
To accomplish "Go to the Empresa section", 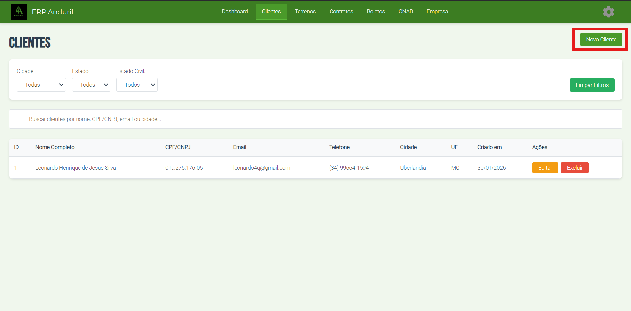I will pos(437,12).
